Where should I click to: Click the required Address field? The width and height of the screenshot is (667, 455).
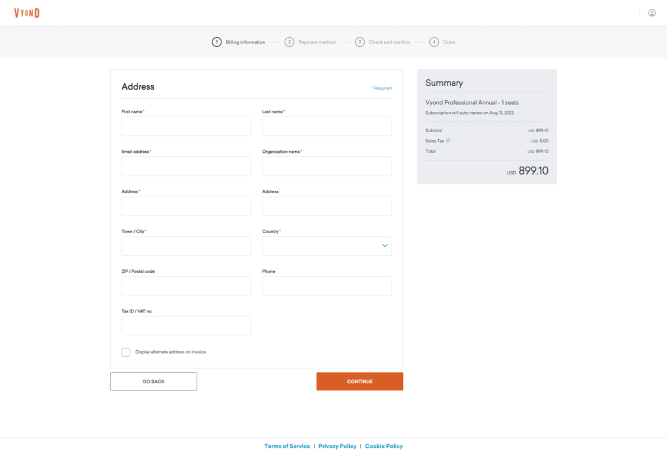pos(186,206)
